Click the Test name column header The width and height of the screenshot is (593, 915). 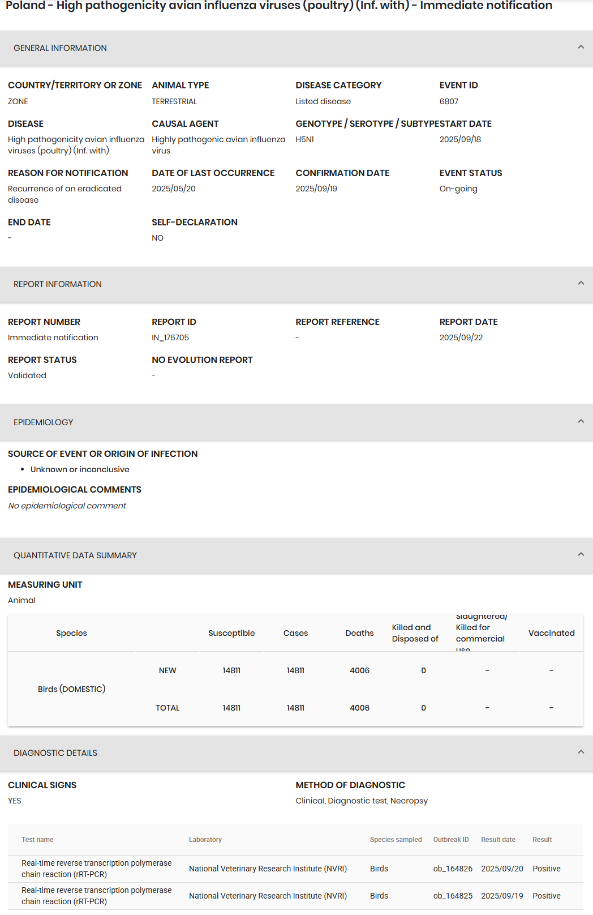[x=37, y=840]
